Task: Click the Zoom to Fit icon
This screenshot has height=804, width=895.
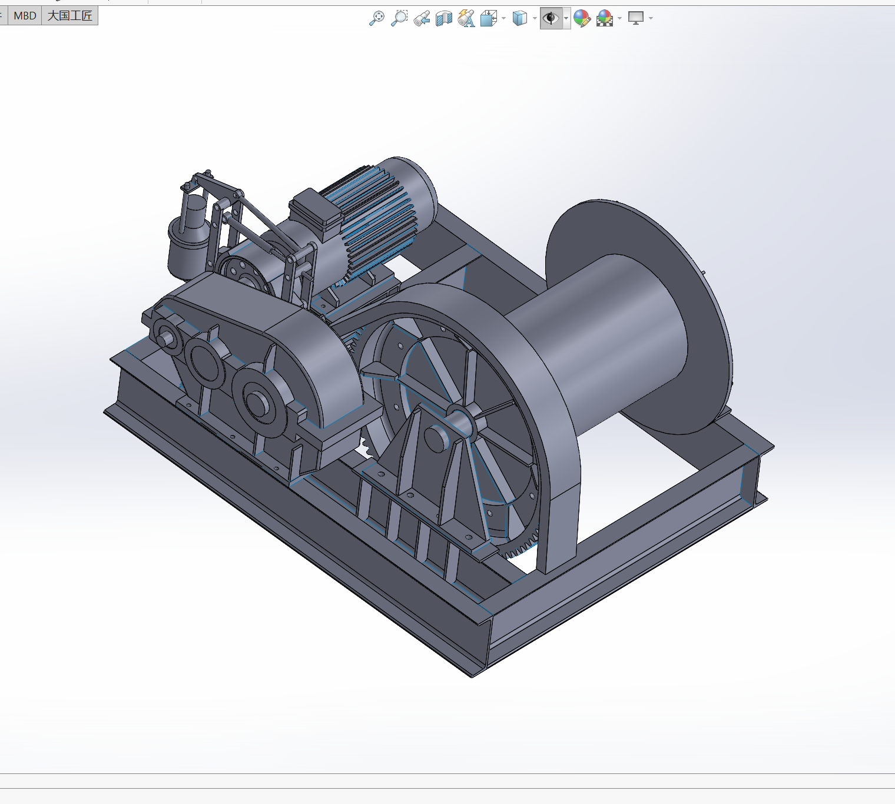Action: 377,18
